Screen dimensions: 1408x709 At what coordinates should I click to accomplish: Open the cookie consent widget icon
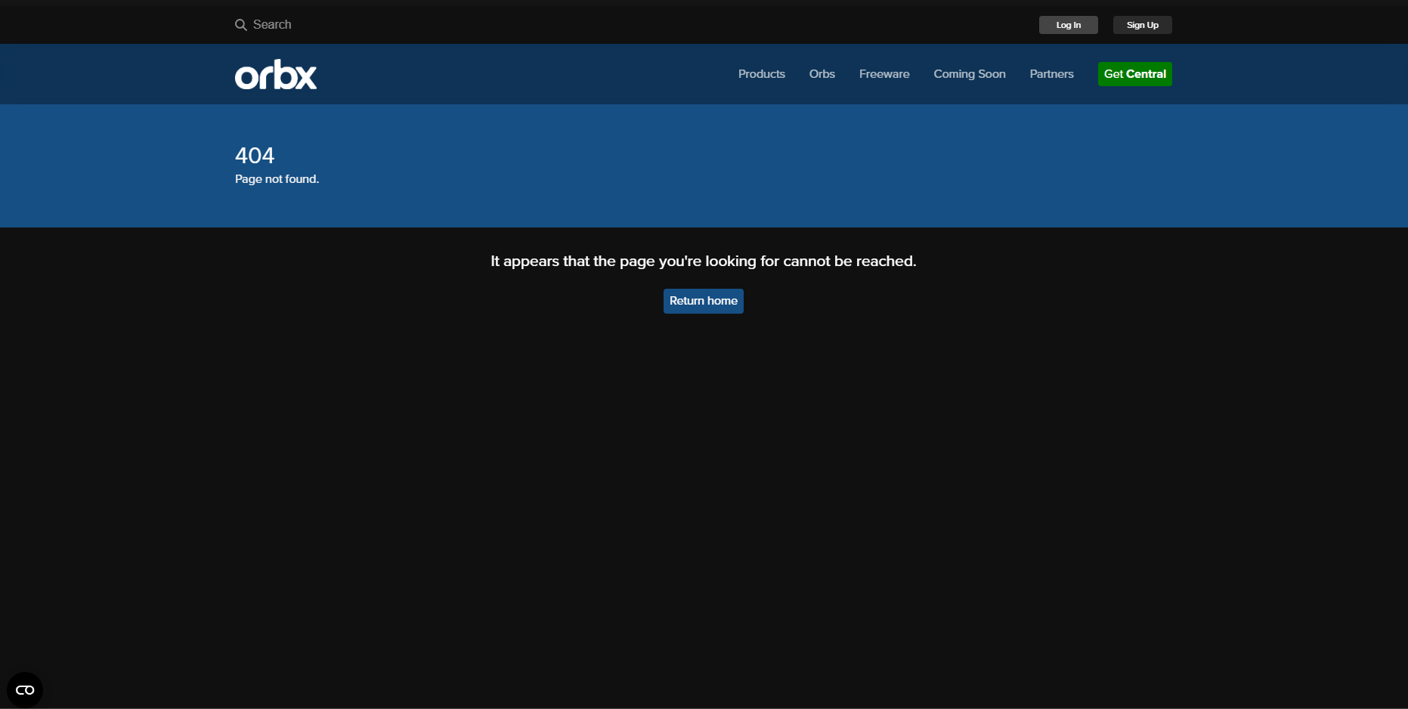click(25, 690)
